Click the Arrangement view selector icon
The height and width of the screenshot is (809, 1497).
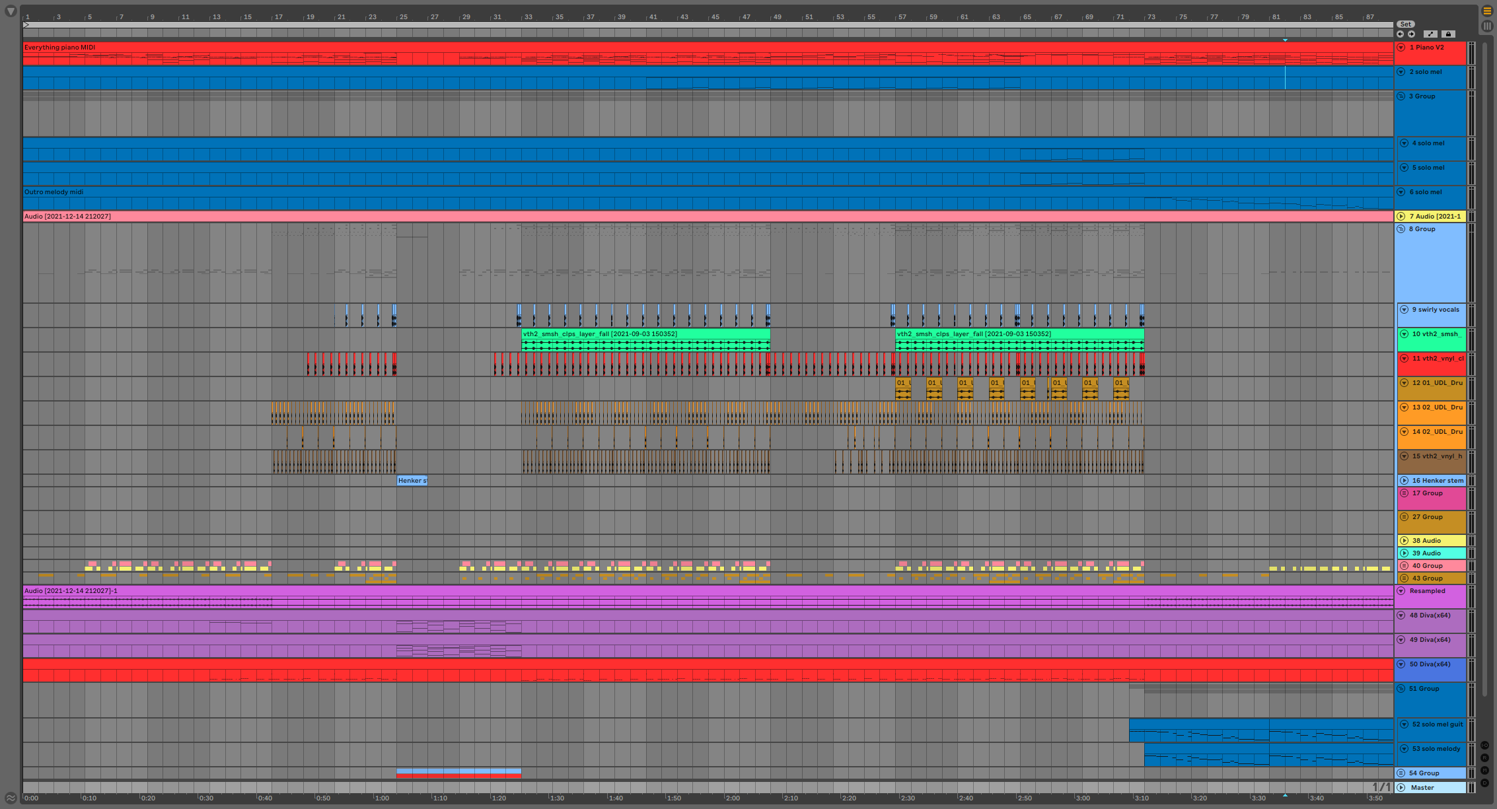[1487, 11]
